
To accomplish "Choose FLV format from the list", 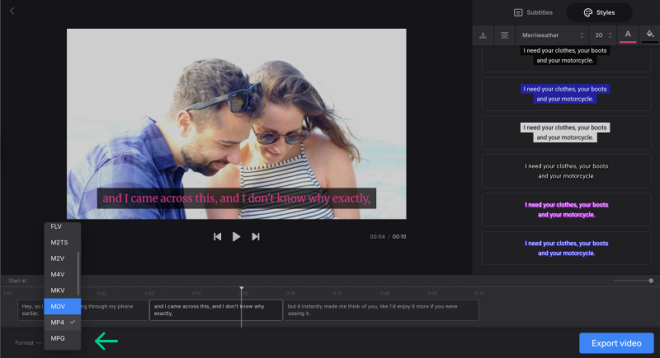I will click(x=63, y=226).
